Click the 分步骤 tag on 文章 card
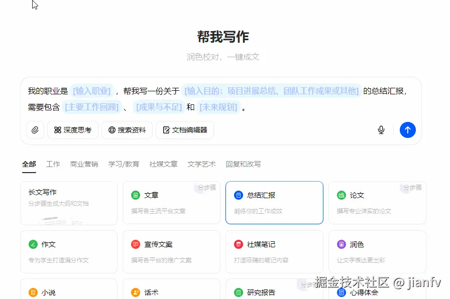The width and height of the screenshot is (450, 299). tap(207, 188)
